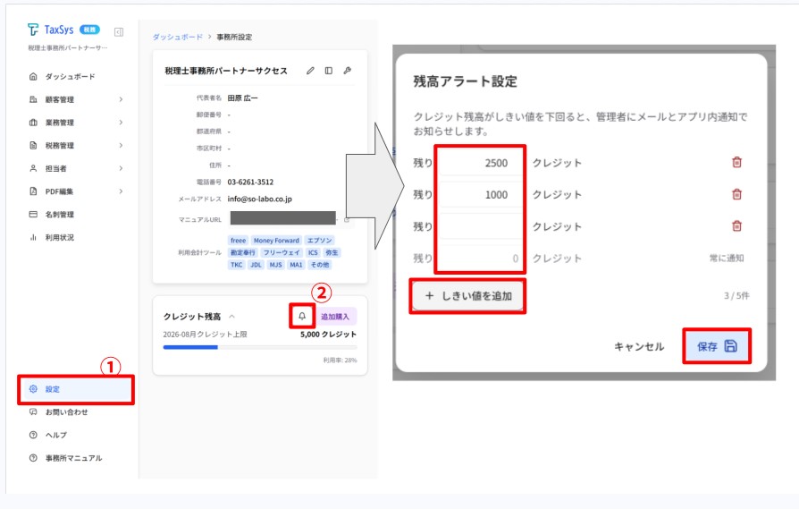Click the TaxSys logo

pos(50,30)
